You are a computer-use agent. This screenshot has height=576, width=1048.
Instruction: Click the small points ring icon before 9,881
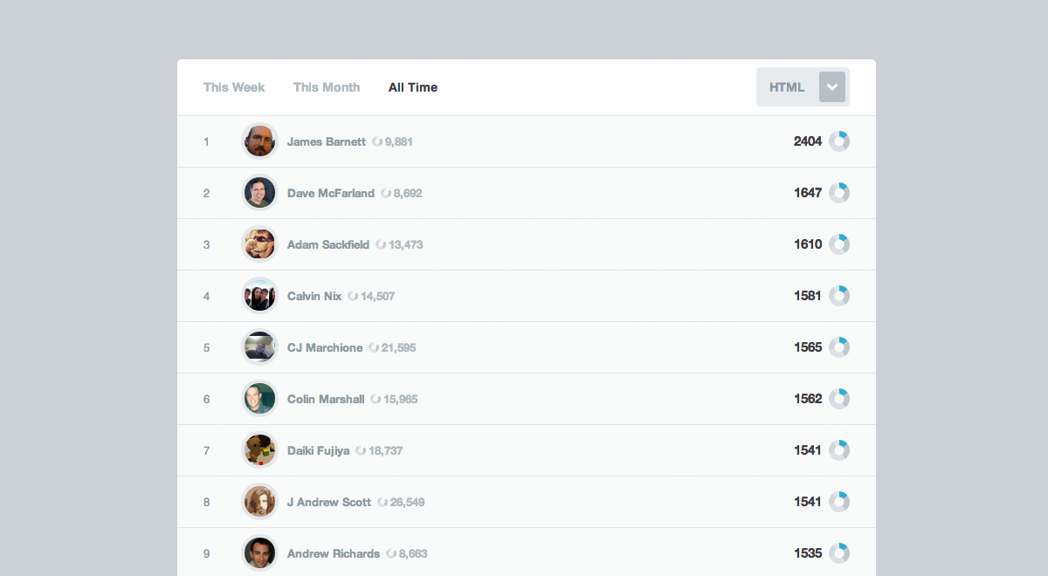pos(377,141)
